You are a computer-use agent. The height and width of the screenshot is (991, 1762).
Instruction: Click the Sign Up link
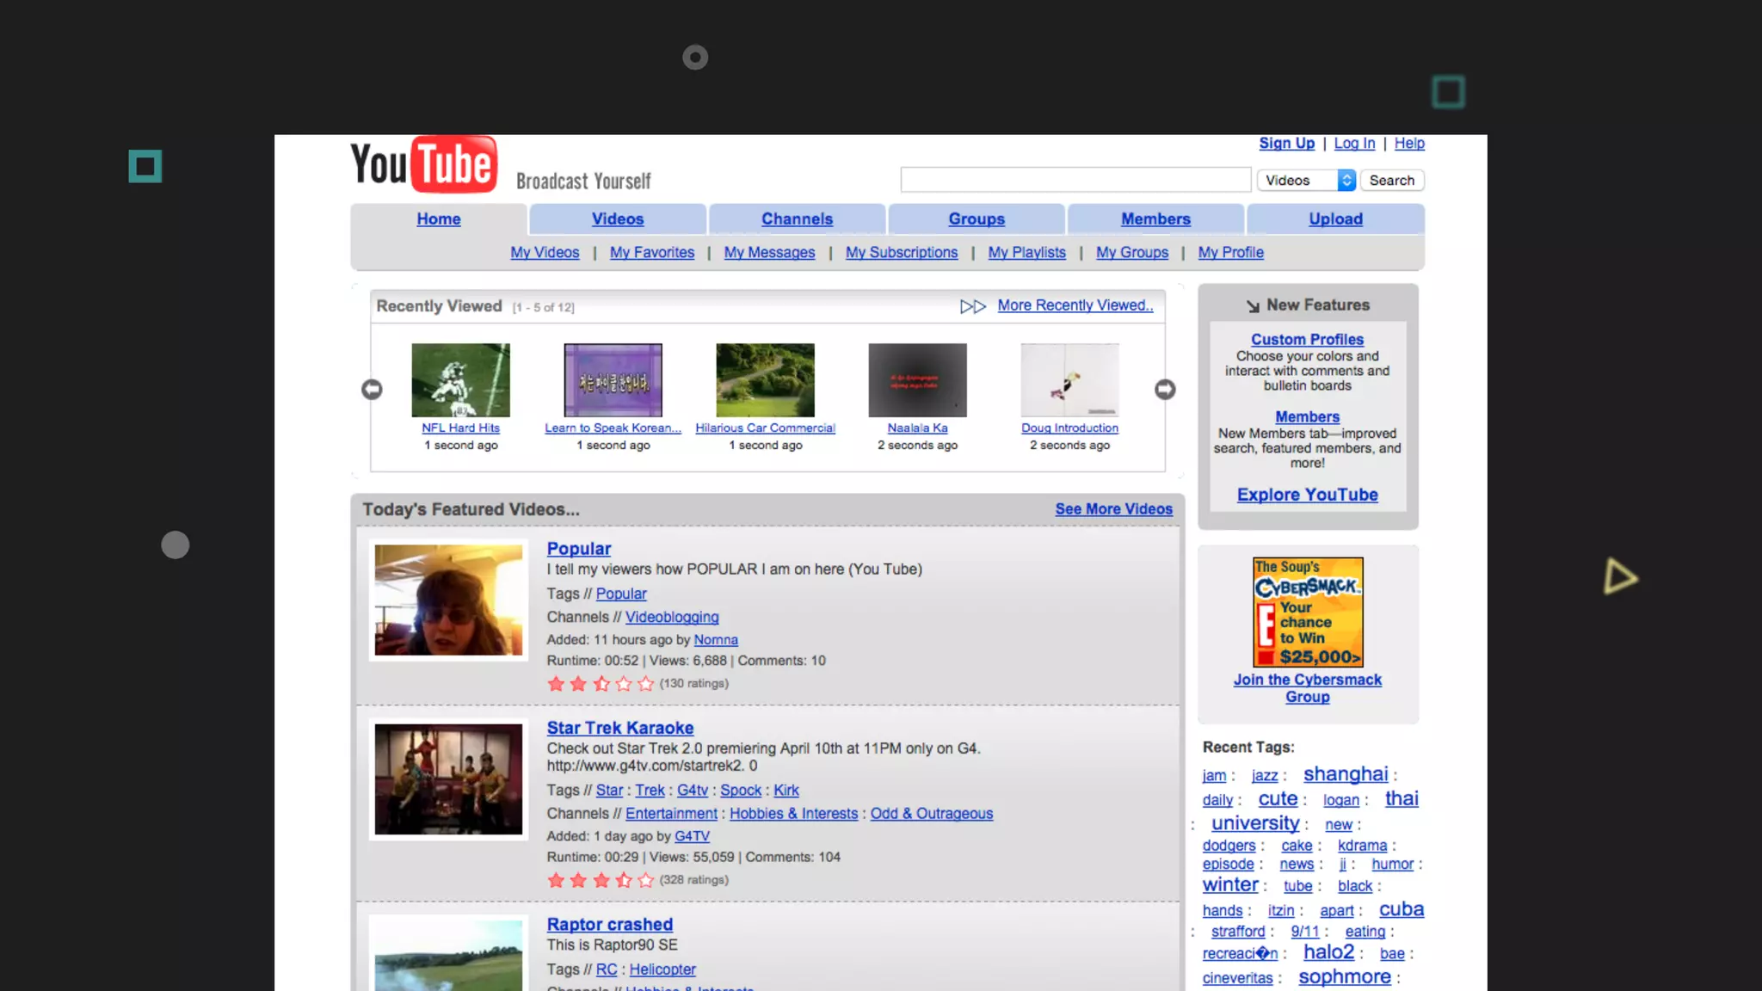(x=1286, y=144)
